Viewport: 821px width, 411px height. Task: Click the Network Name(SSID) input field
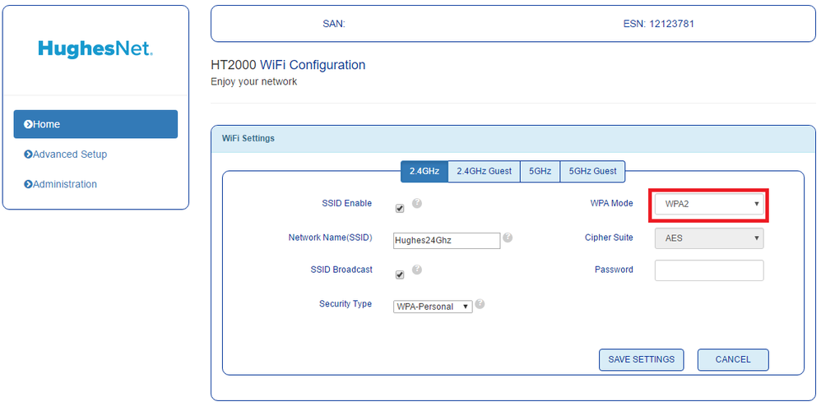tap(447, 241)
